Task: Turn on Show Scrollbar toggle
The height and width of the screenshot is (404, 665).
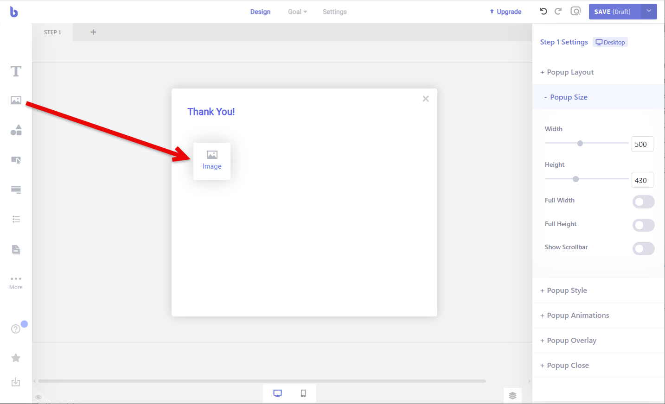Action: (644, 248)
